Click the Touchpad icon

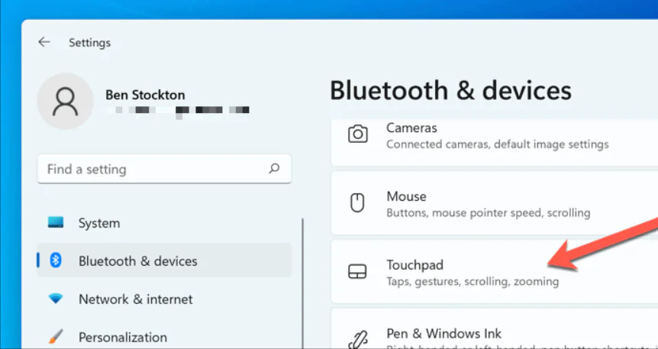click(357, 271)
